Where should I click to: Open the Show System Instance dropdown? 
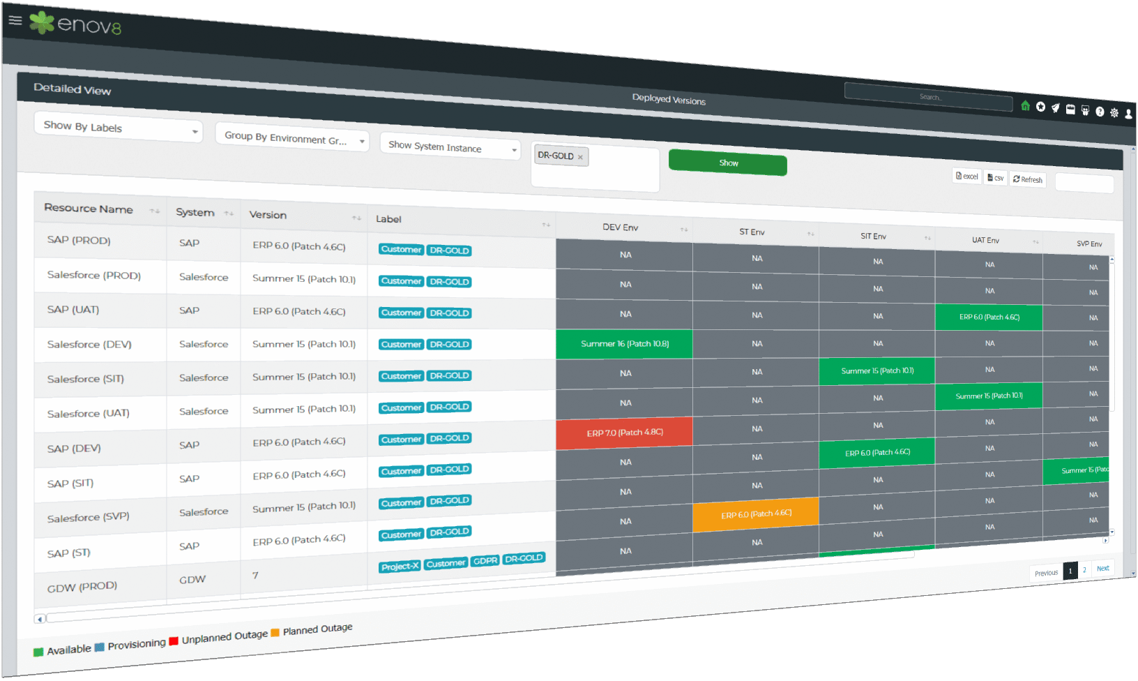tap(450, 147)
